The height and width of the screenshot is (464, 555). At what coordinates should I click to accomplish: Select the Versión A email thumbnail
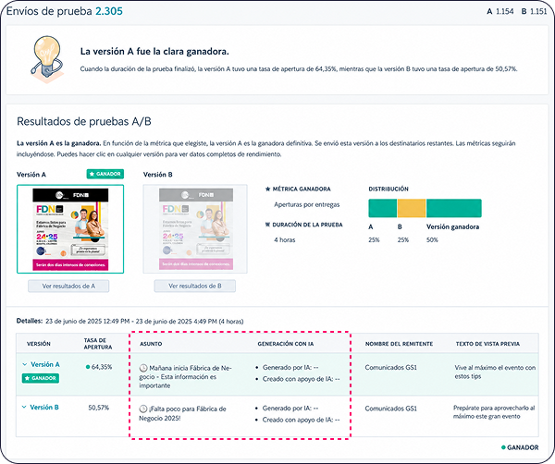tap(70, 229)
